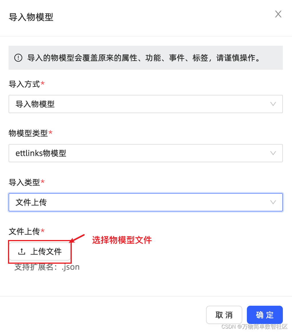Screen dimensions: 292x332
Task: Confirm the import with 确定 button
Action: click(x=265, y=315)
